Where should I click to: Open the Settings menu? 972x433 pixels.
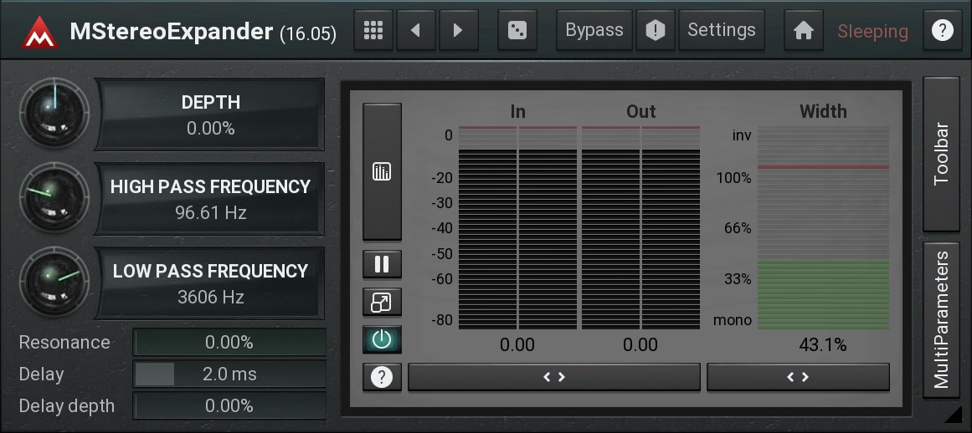pos(722,30)
